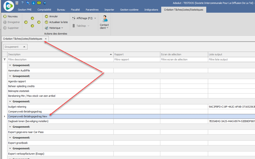Image resolution: width=255 pixels, height=159 pixels.
Task: Open the Comptabilité ribbon tab
Action: pos(44,10)
